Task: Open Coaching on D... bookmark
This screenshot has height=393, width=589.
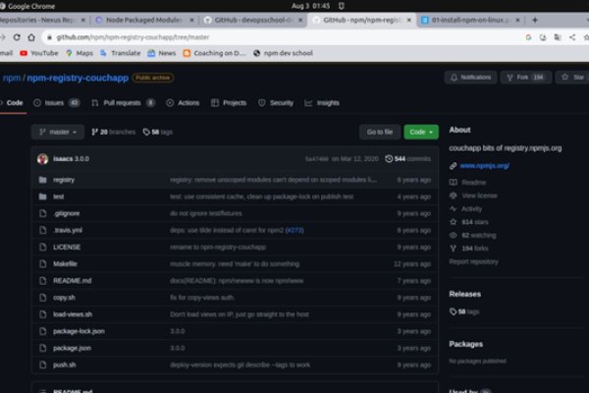Action: [x=214, y=53]
